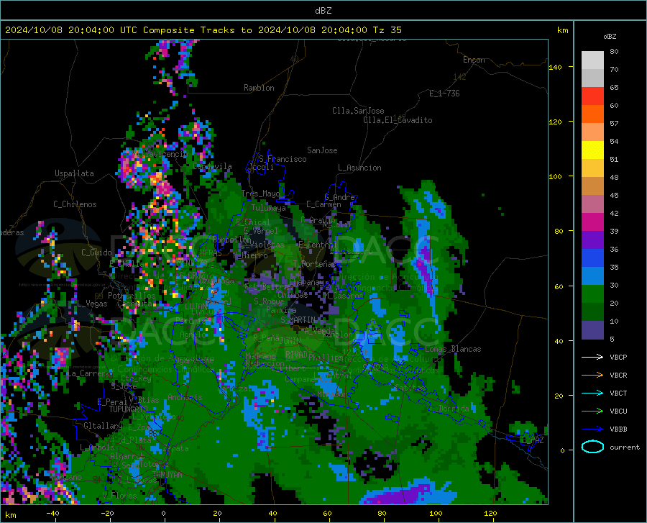647x523 pixels.
Task: Click the green VBCU arrow legend icon
Action: (x=592, y=411)
